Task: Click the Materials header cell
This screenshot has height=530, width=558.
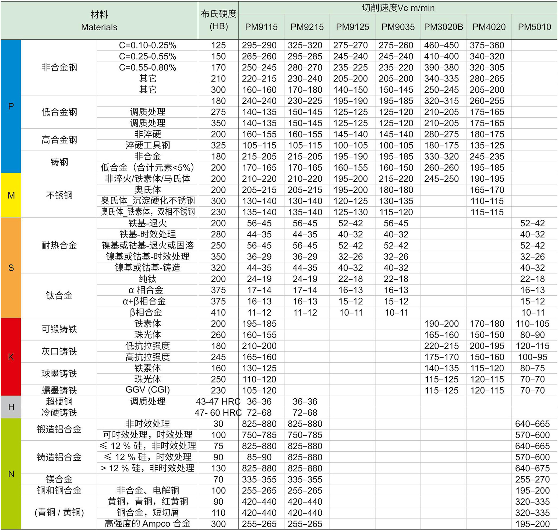Action: pyautogui.click(x=99, y=21)
